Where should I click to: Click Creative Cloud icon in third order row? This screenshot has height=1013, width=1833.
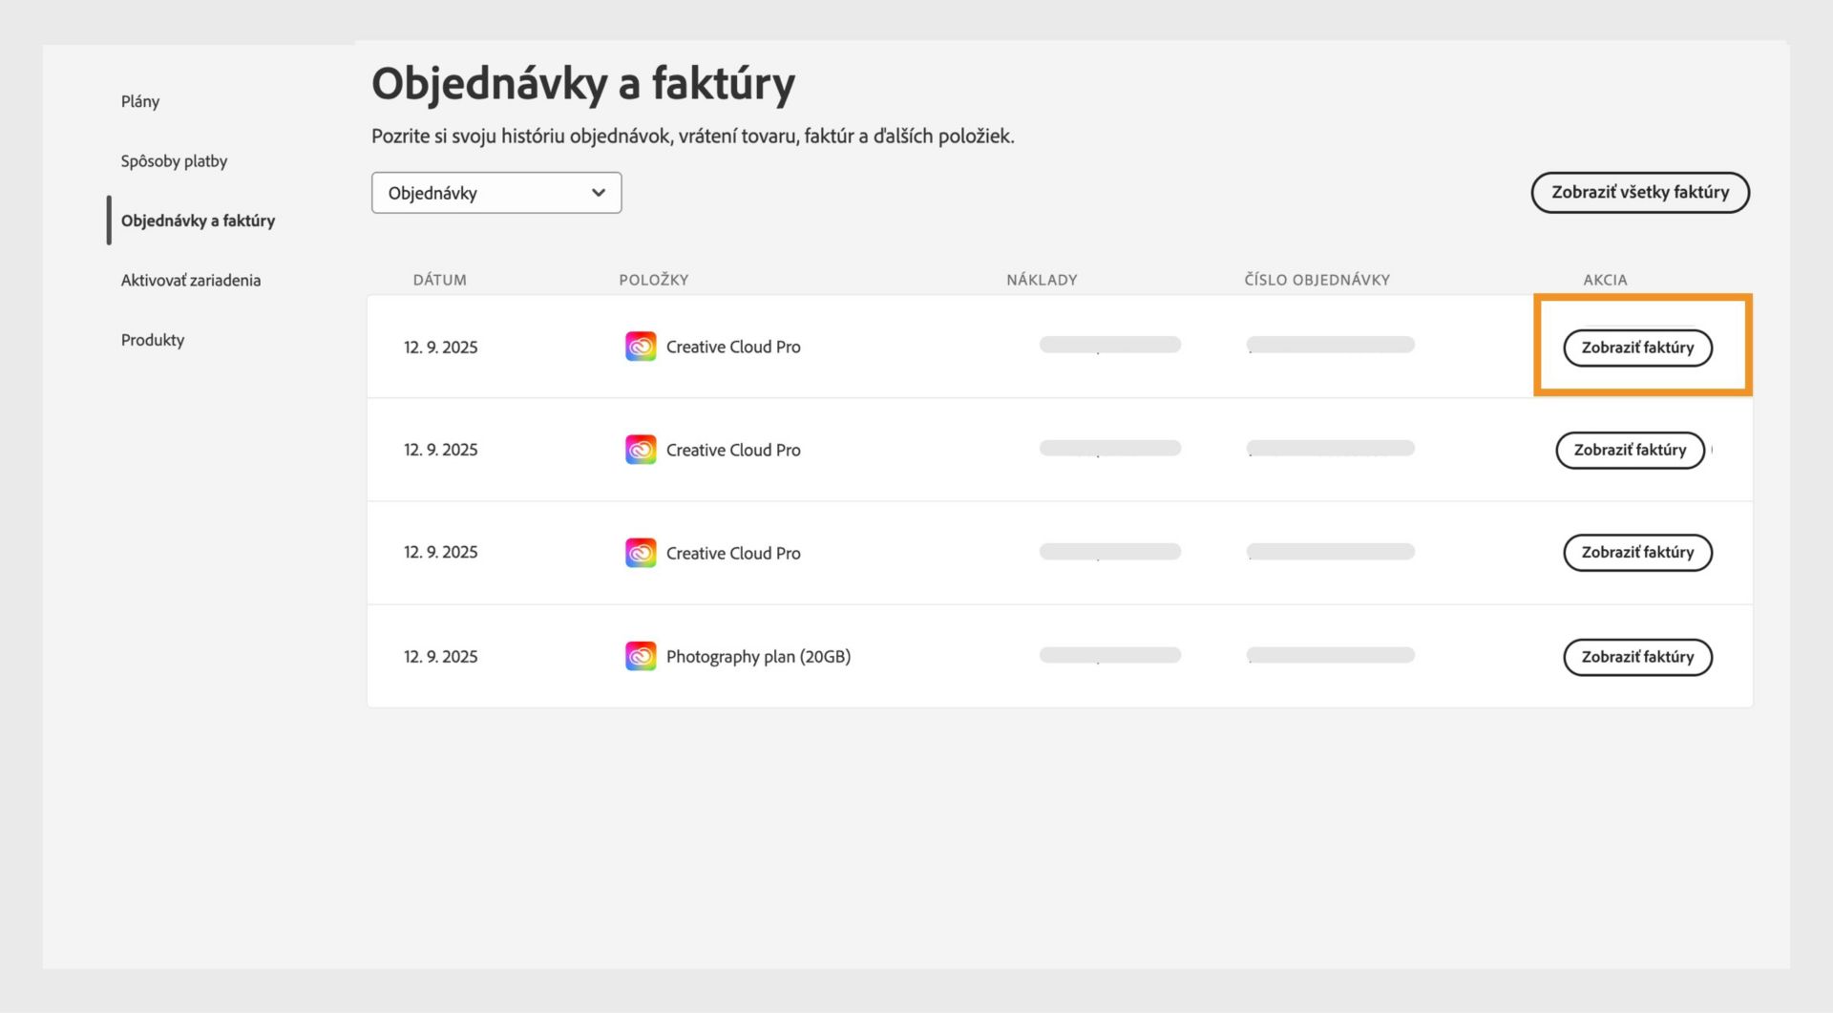(641, 553)
